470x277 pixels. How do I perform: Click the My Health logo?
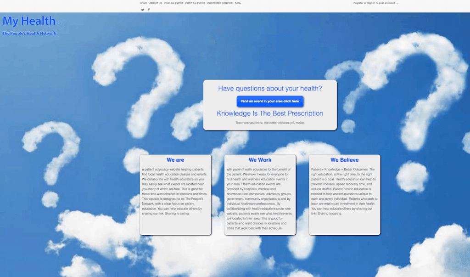click(29, 21)
